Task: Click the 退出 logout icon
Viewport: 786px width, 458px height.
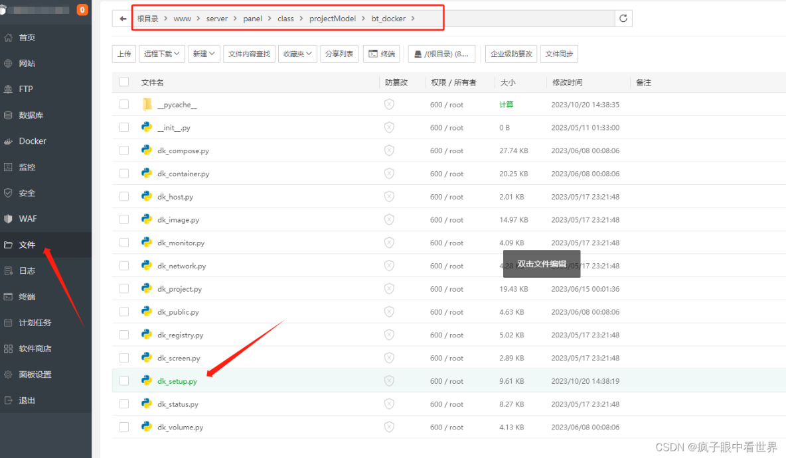Action: click(x=8, y=400)
